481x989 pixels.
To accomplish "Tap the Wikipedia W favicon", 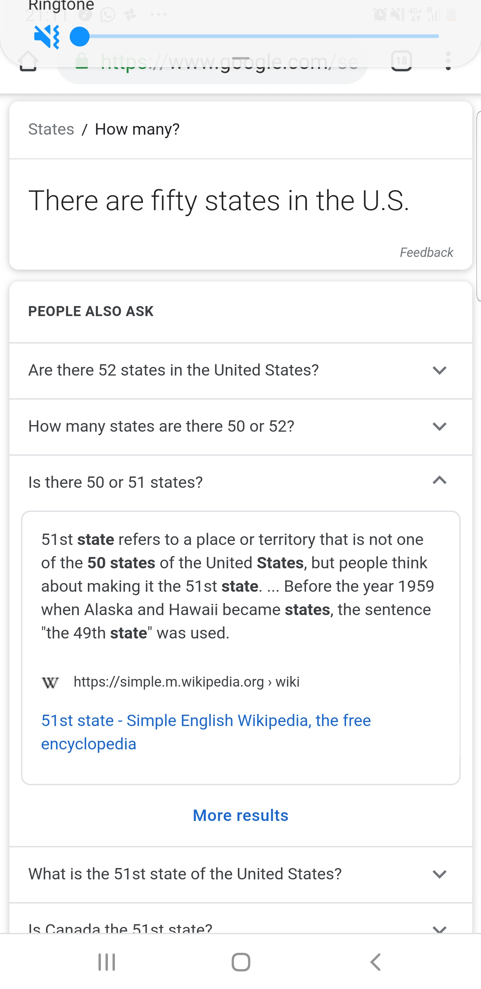I will [x=50, y=682].
